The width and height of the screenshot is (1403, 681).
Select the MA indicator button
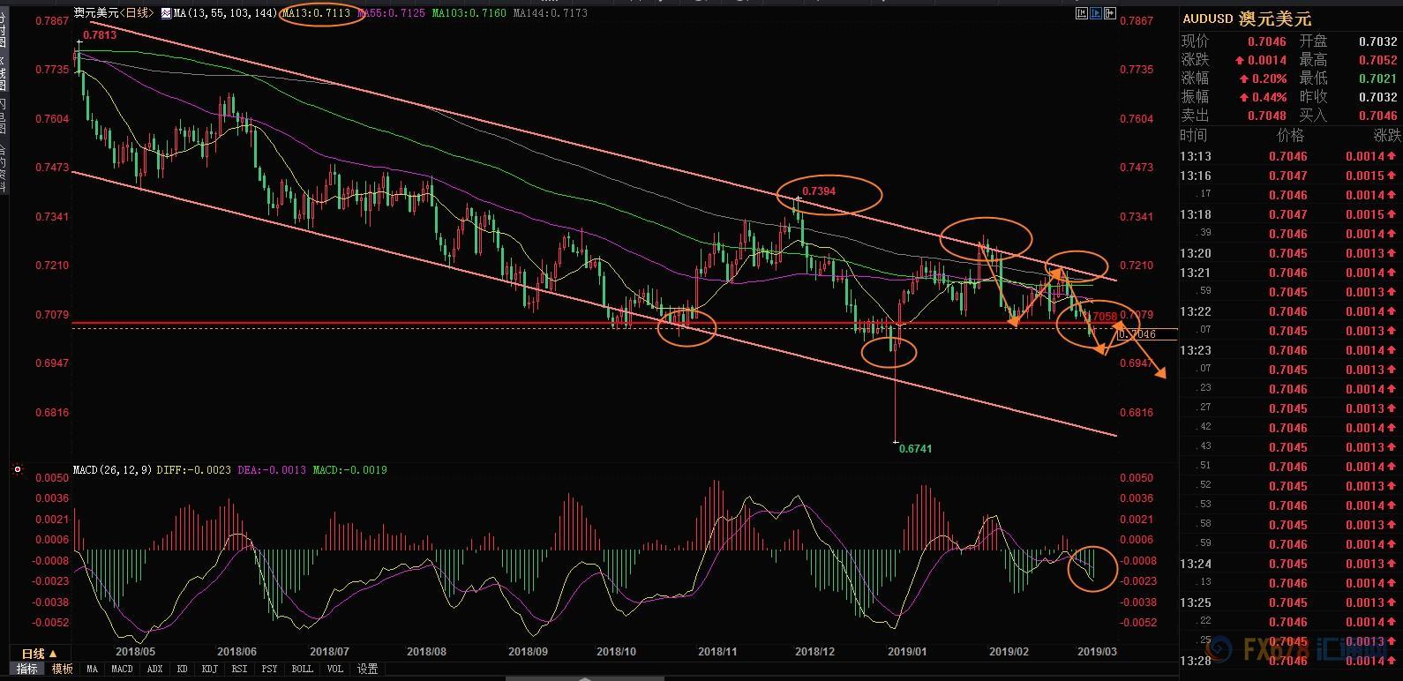pos(92,670)
